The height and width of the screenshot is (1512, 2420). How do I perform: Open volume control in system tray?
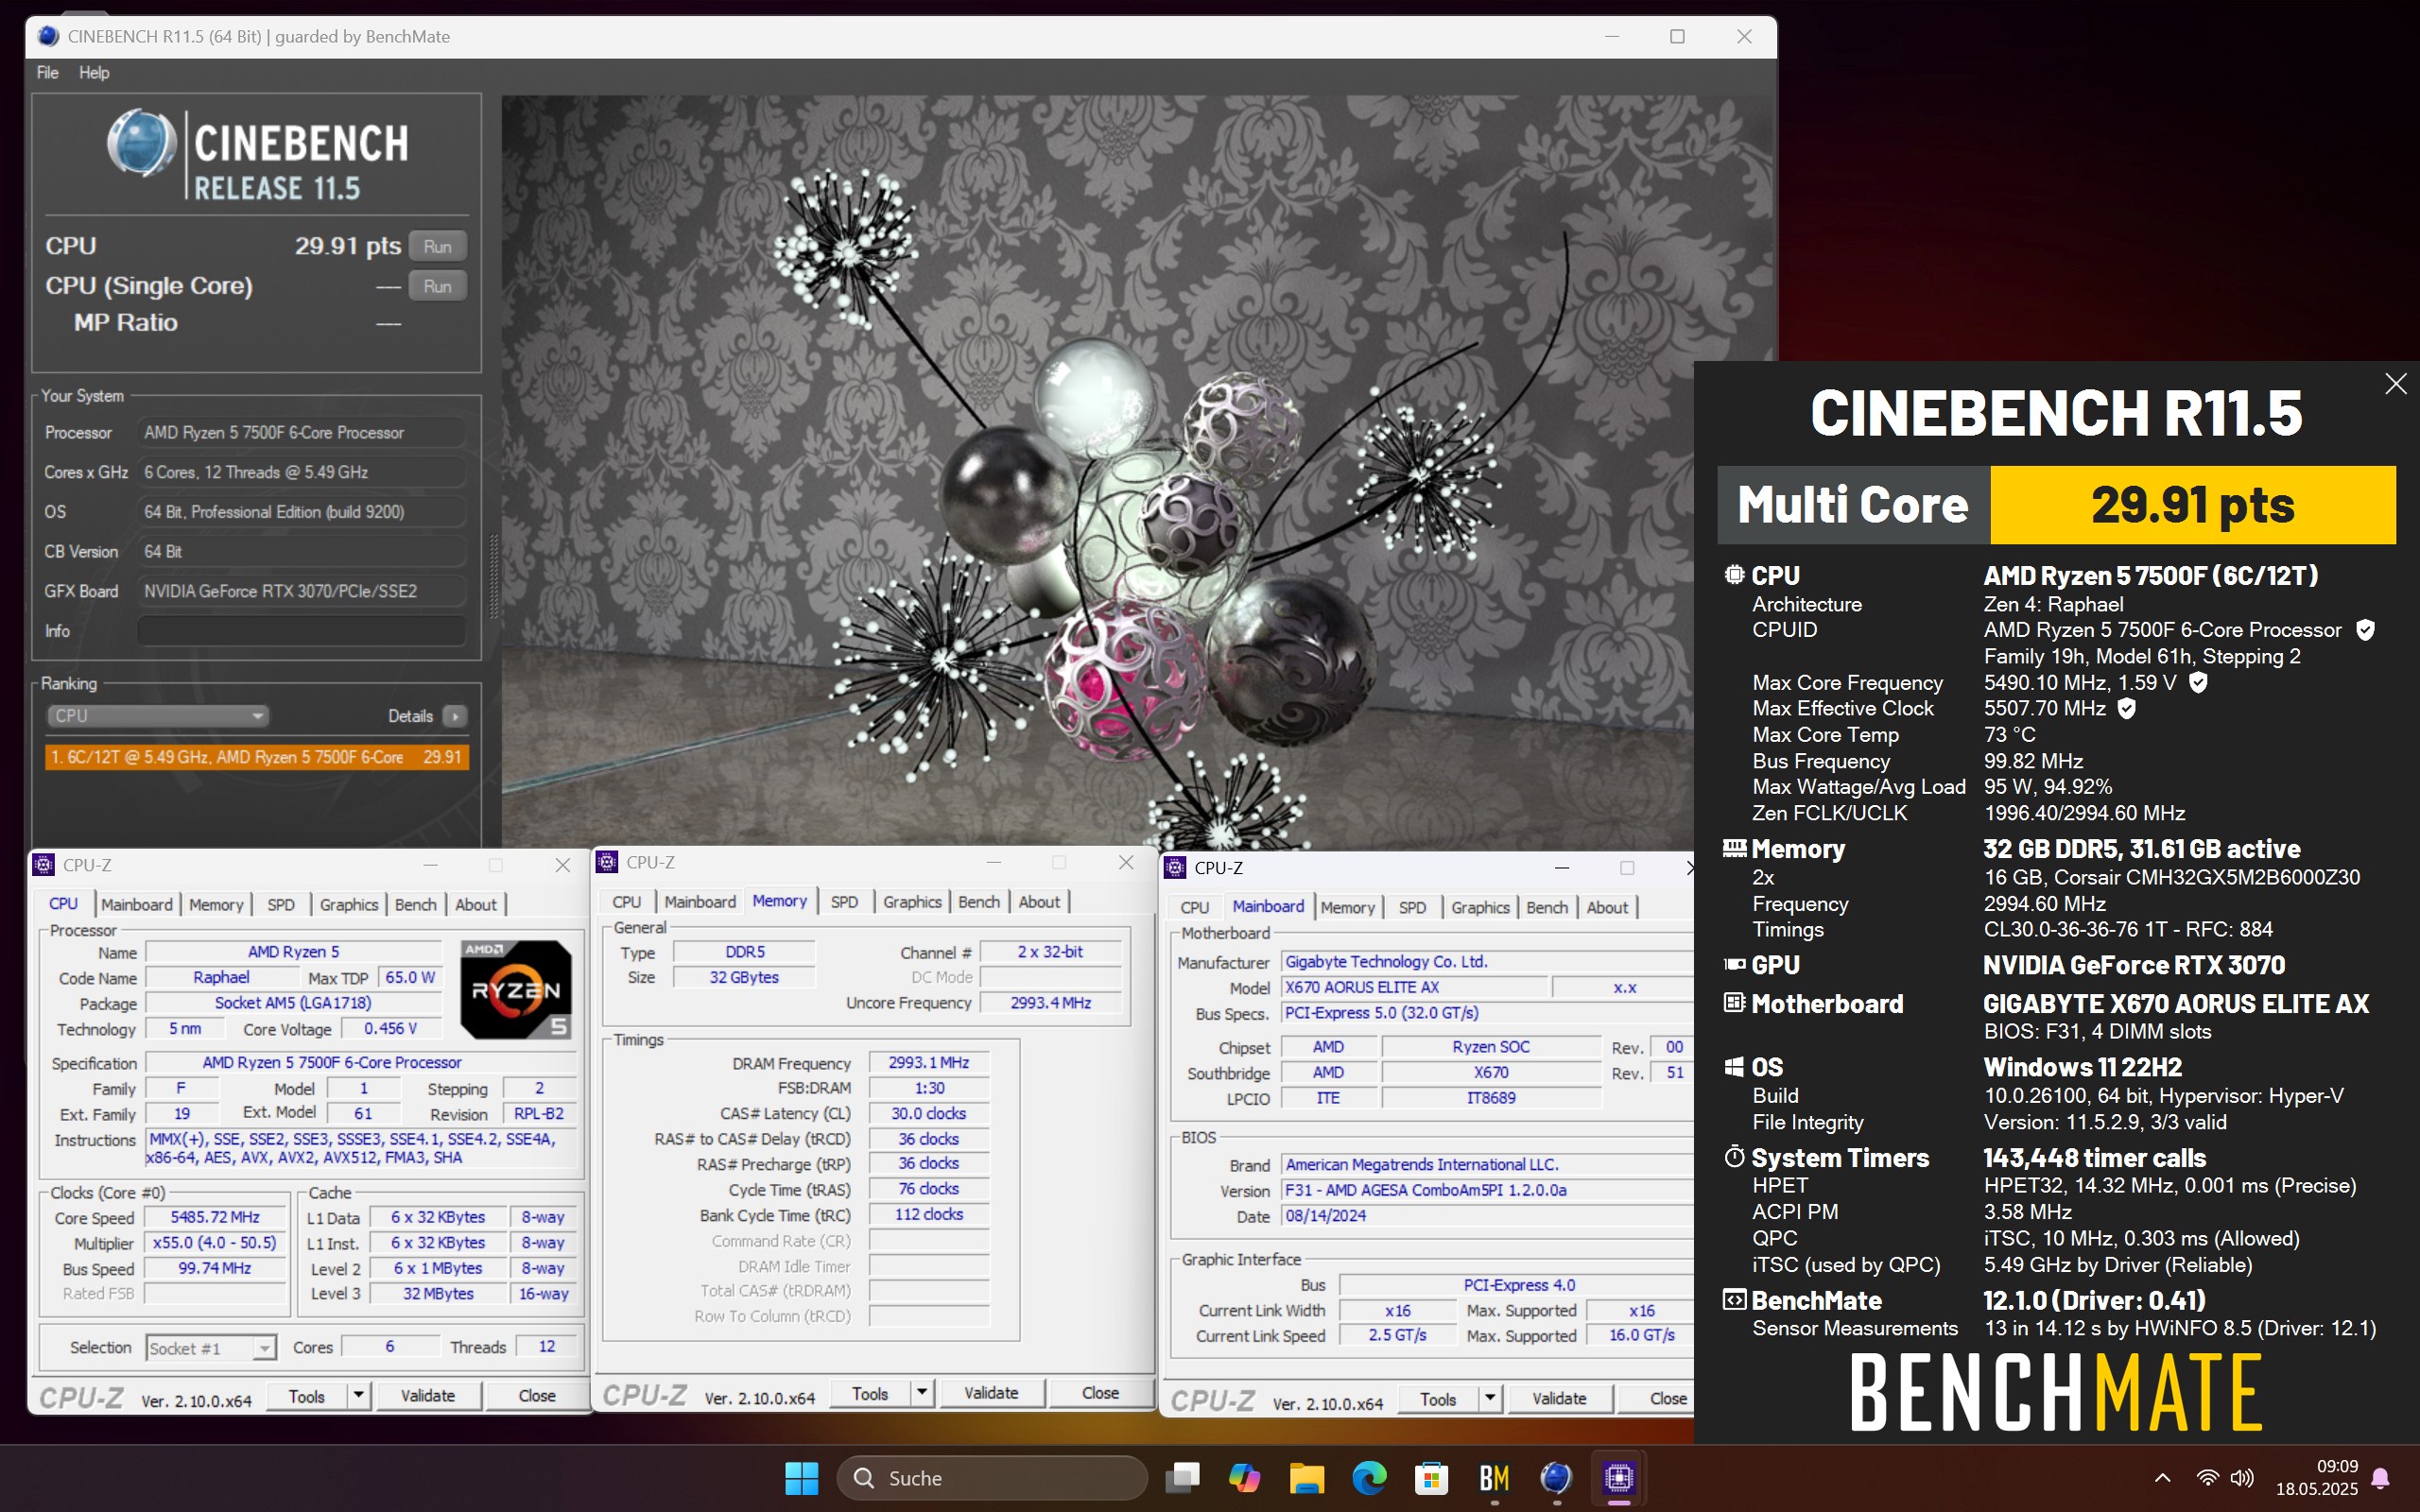2242,1477
